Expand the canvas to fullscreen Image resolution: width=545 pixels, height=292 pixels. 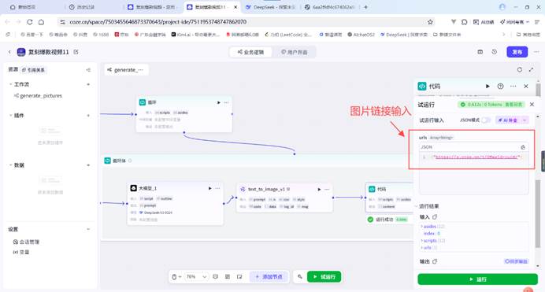point(531,70)
